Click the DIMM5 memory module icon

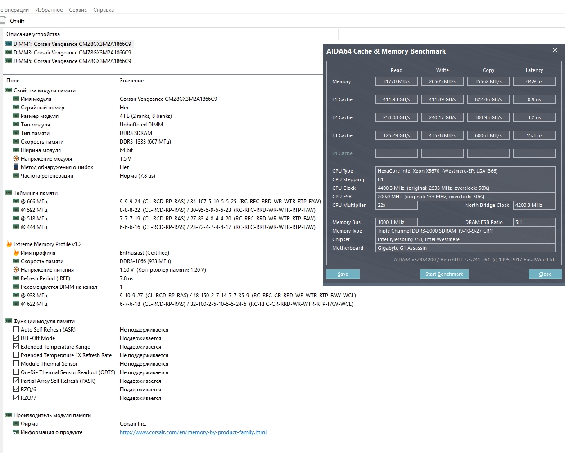click(x=9, y=61)
